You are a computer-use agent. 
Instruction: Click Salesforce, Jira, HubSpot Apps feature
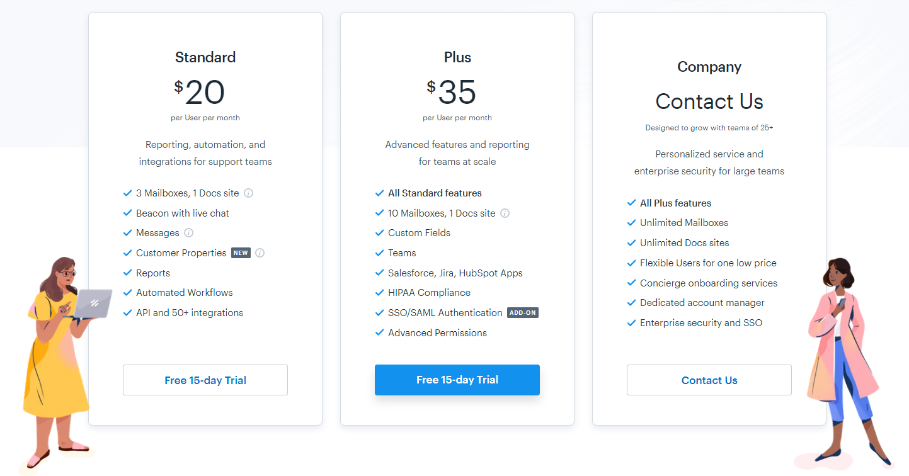[455, 273]
